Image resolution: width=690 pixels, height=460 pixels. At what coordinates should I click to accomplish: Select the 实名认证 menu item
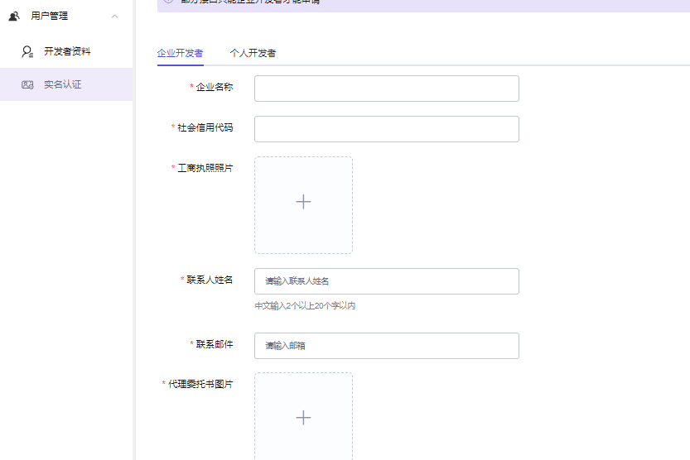(x=66, y=84)
